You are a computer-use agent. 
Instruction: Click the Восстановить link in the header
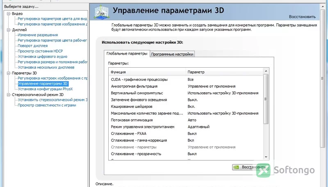click(x=302, y=16)
